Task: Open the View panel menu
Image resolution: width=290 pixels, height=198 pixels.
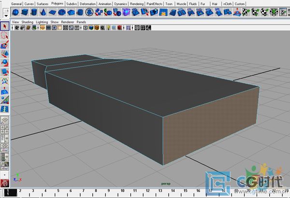Action: coord(15,22)
